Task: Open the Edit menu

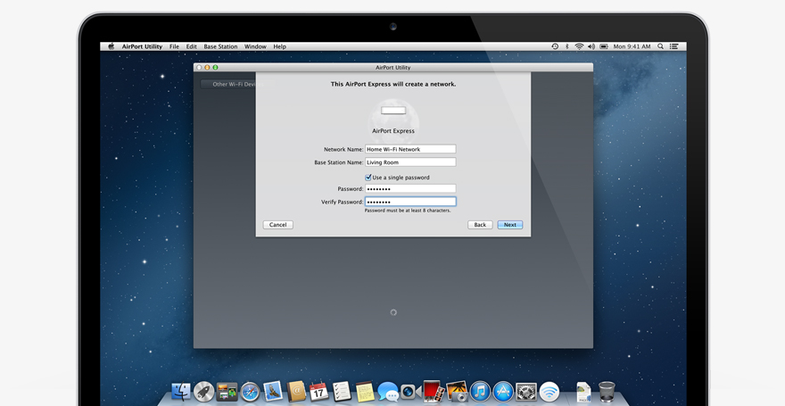Action: (x=191, y=46)
